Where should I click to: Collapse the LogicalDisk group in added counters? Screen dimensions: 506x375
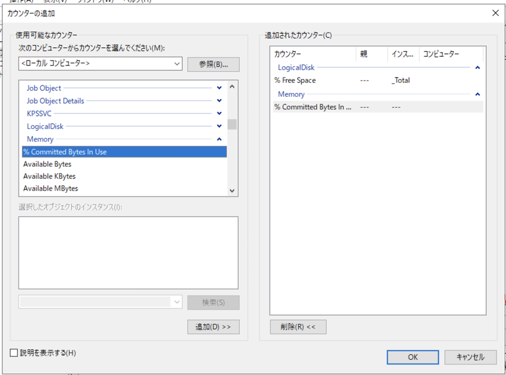tap(478, 67)
